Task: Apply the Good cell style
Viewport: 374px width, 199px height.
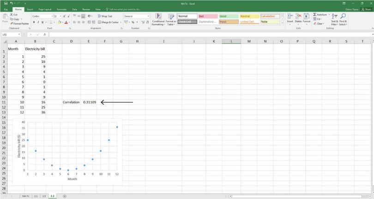Action: [227, 16]
